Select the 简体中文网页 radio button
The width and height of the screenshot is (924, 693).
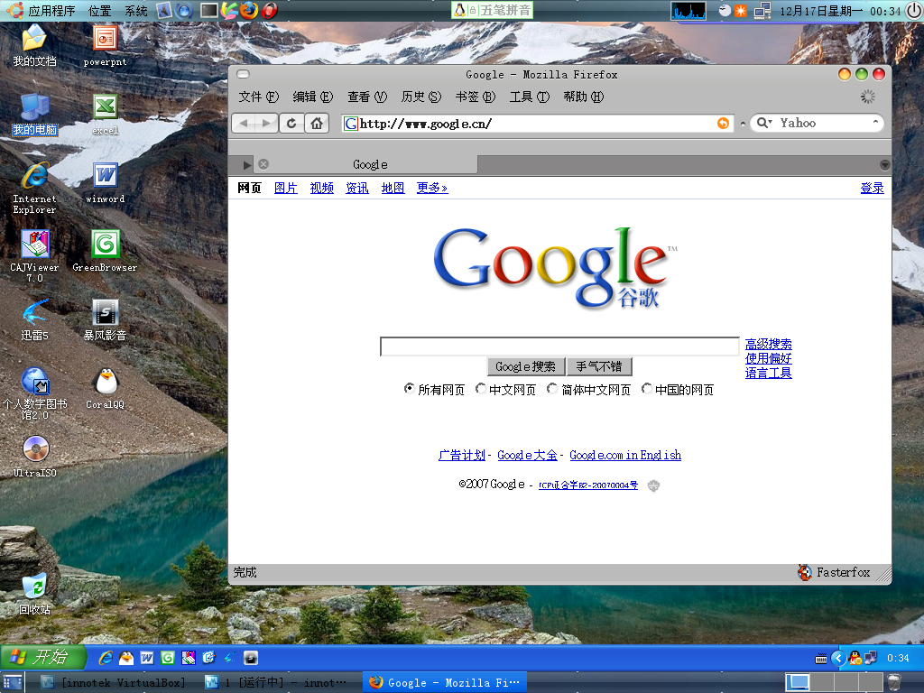click(x=552, y=388)
